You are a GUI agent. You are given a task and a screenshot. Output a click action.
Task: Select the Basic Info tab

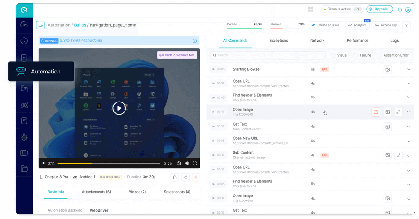click(56, 192)
